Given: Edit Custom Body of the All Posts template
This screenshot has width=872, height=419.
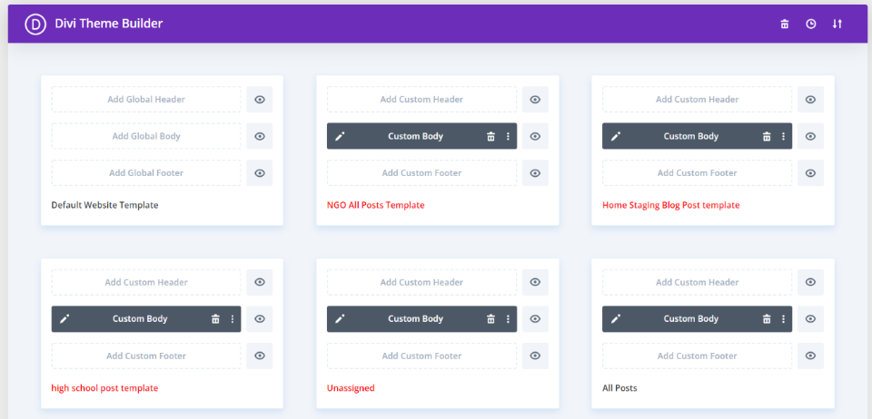Looking at the screenshot, I should point(615,319).
